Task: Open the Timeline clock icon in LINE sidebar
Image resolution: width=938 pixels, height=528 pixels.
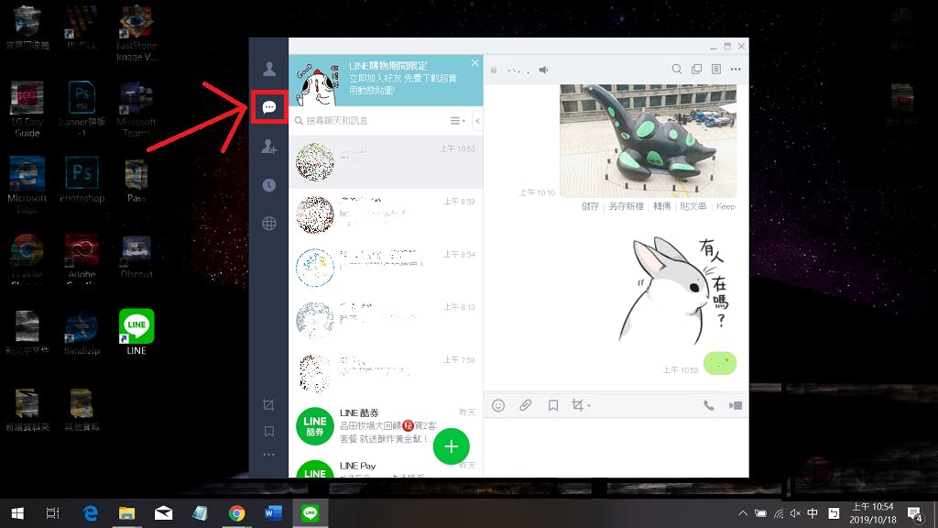Action: point(269,185)
